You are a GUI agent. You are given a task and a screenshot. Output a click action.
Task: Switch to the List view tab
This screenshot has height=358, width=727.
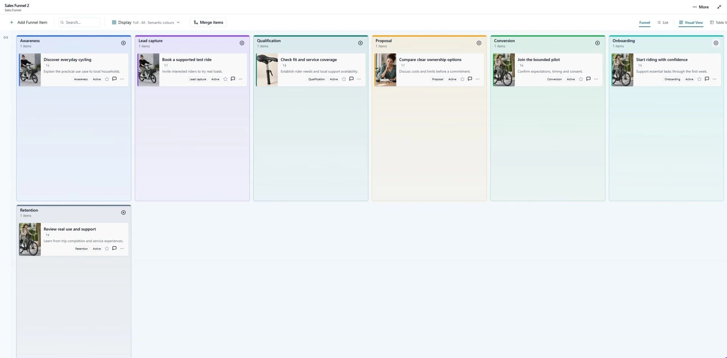[x=663, y=23]
